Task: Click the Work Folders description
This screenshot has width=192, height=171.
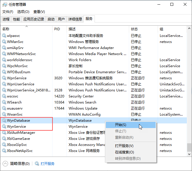Action: pos(80,60)
